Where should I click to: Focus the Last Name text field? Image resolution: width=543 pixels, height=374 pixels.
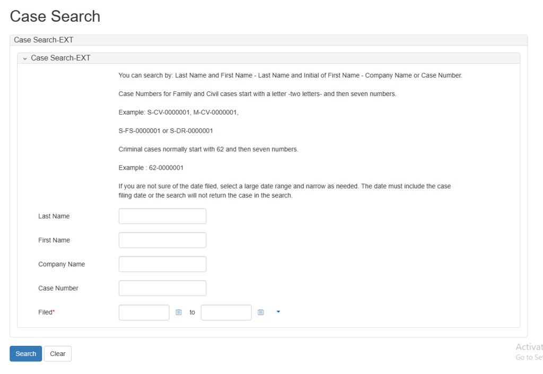[162, 216]
